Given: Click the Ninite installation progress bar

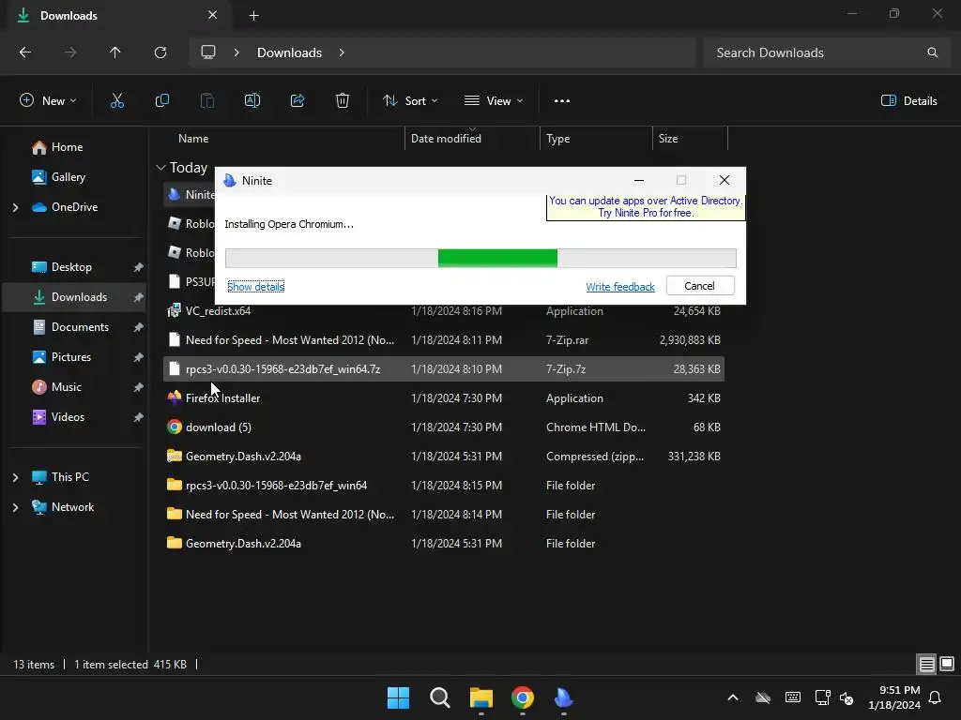Looking at the screenshot, I should pos(480,259).
